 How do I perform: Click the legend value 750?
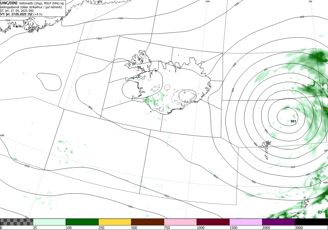pos(167,228)
